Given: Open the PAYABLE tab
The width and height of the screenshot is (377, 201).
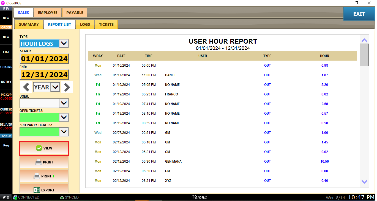Looking at the screenshot, I should click(75, 13).
